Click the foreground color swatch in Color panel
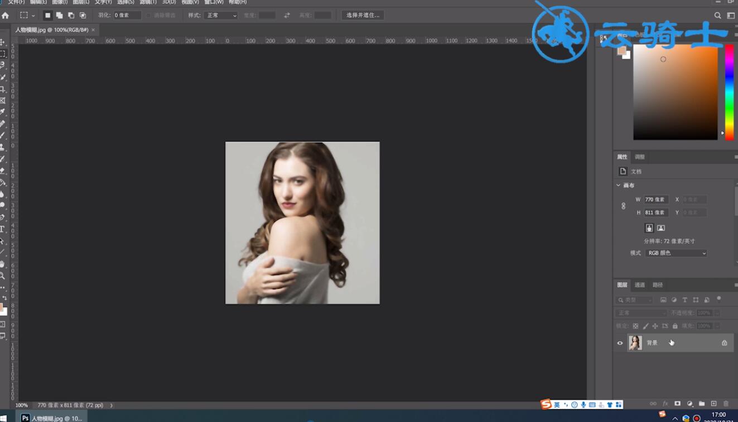This screenshot has height=422, width=738. coord(621,51)
